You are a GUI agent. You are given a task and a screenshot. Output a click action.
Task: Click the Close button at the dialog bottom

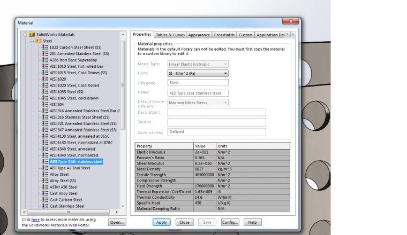[184, 222]
